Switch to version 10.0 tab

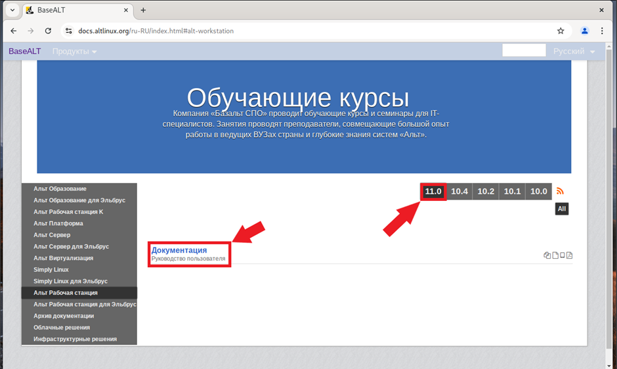[538, 192]
